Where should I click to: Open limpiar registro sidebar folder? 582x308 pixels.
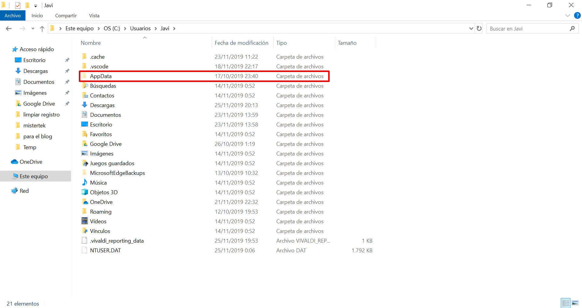tap(42, 114)
